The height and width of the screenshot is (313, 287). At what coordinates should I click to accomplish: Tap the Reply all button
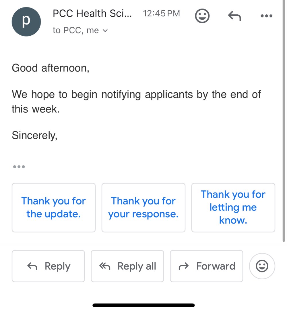pos(127,266)
